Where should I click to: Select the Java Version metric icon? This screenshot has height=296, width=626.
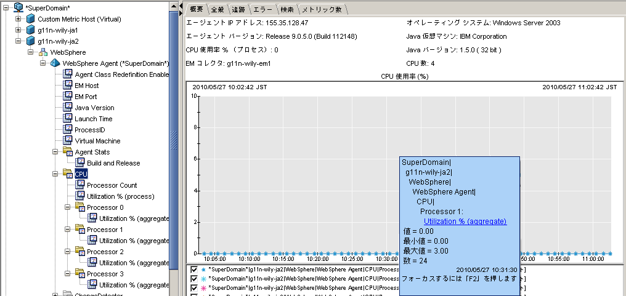point(68,108)
